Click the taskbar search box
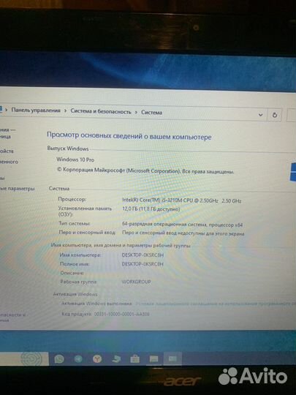The height and width of the screenshot is (395, 296). [x=24, y=358]
